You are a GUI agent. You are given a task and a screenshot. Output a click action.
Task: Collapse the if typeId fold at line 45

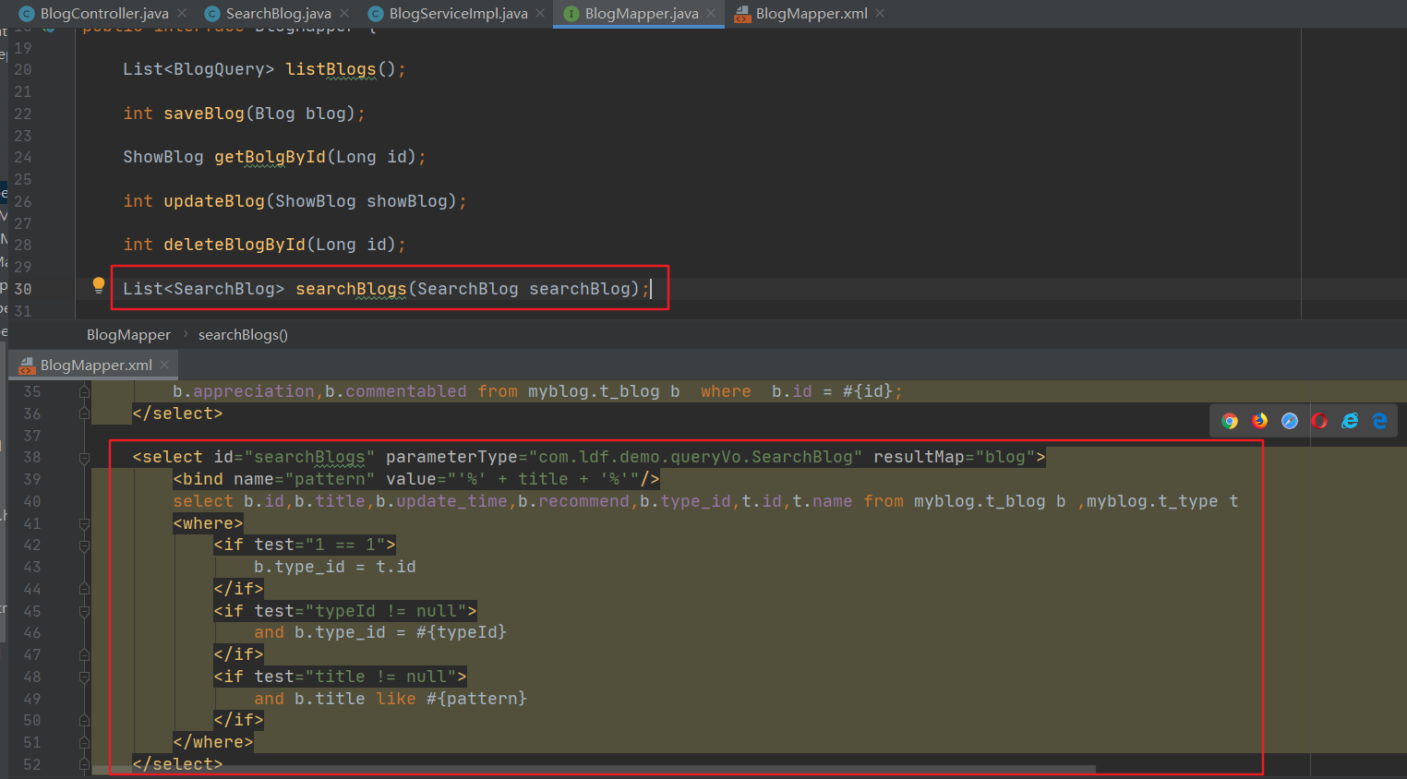[x=84, y=611]
